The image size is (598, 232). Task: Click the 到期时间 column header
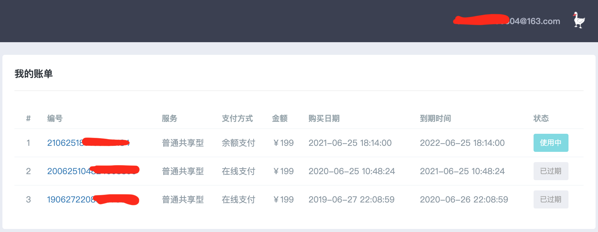pos(435,118)
